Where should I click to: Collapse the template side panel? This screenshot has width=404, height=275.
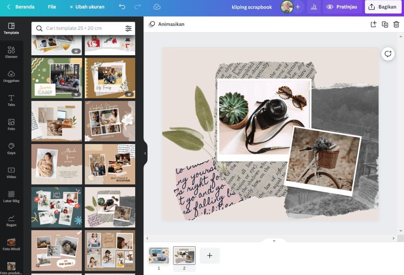coord(145,153)
